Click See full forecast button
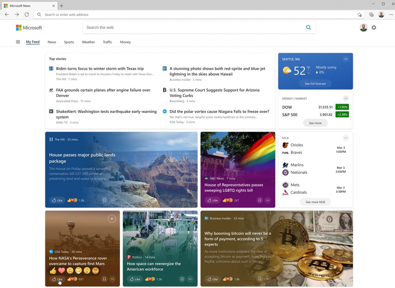The width and height of the screenshot is (395, 288). pyautogui.click(x=315, y=83)
